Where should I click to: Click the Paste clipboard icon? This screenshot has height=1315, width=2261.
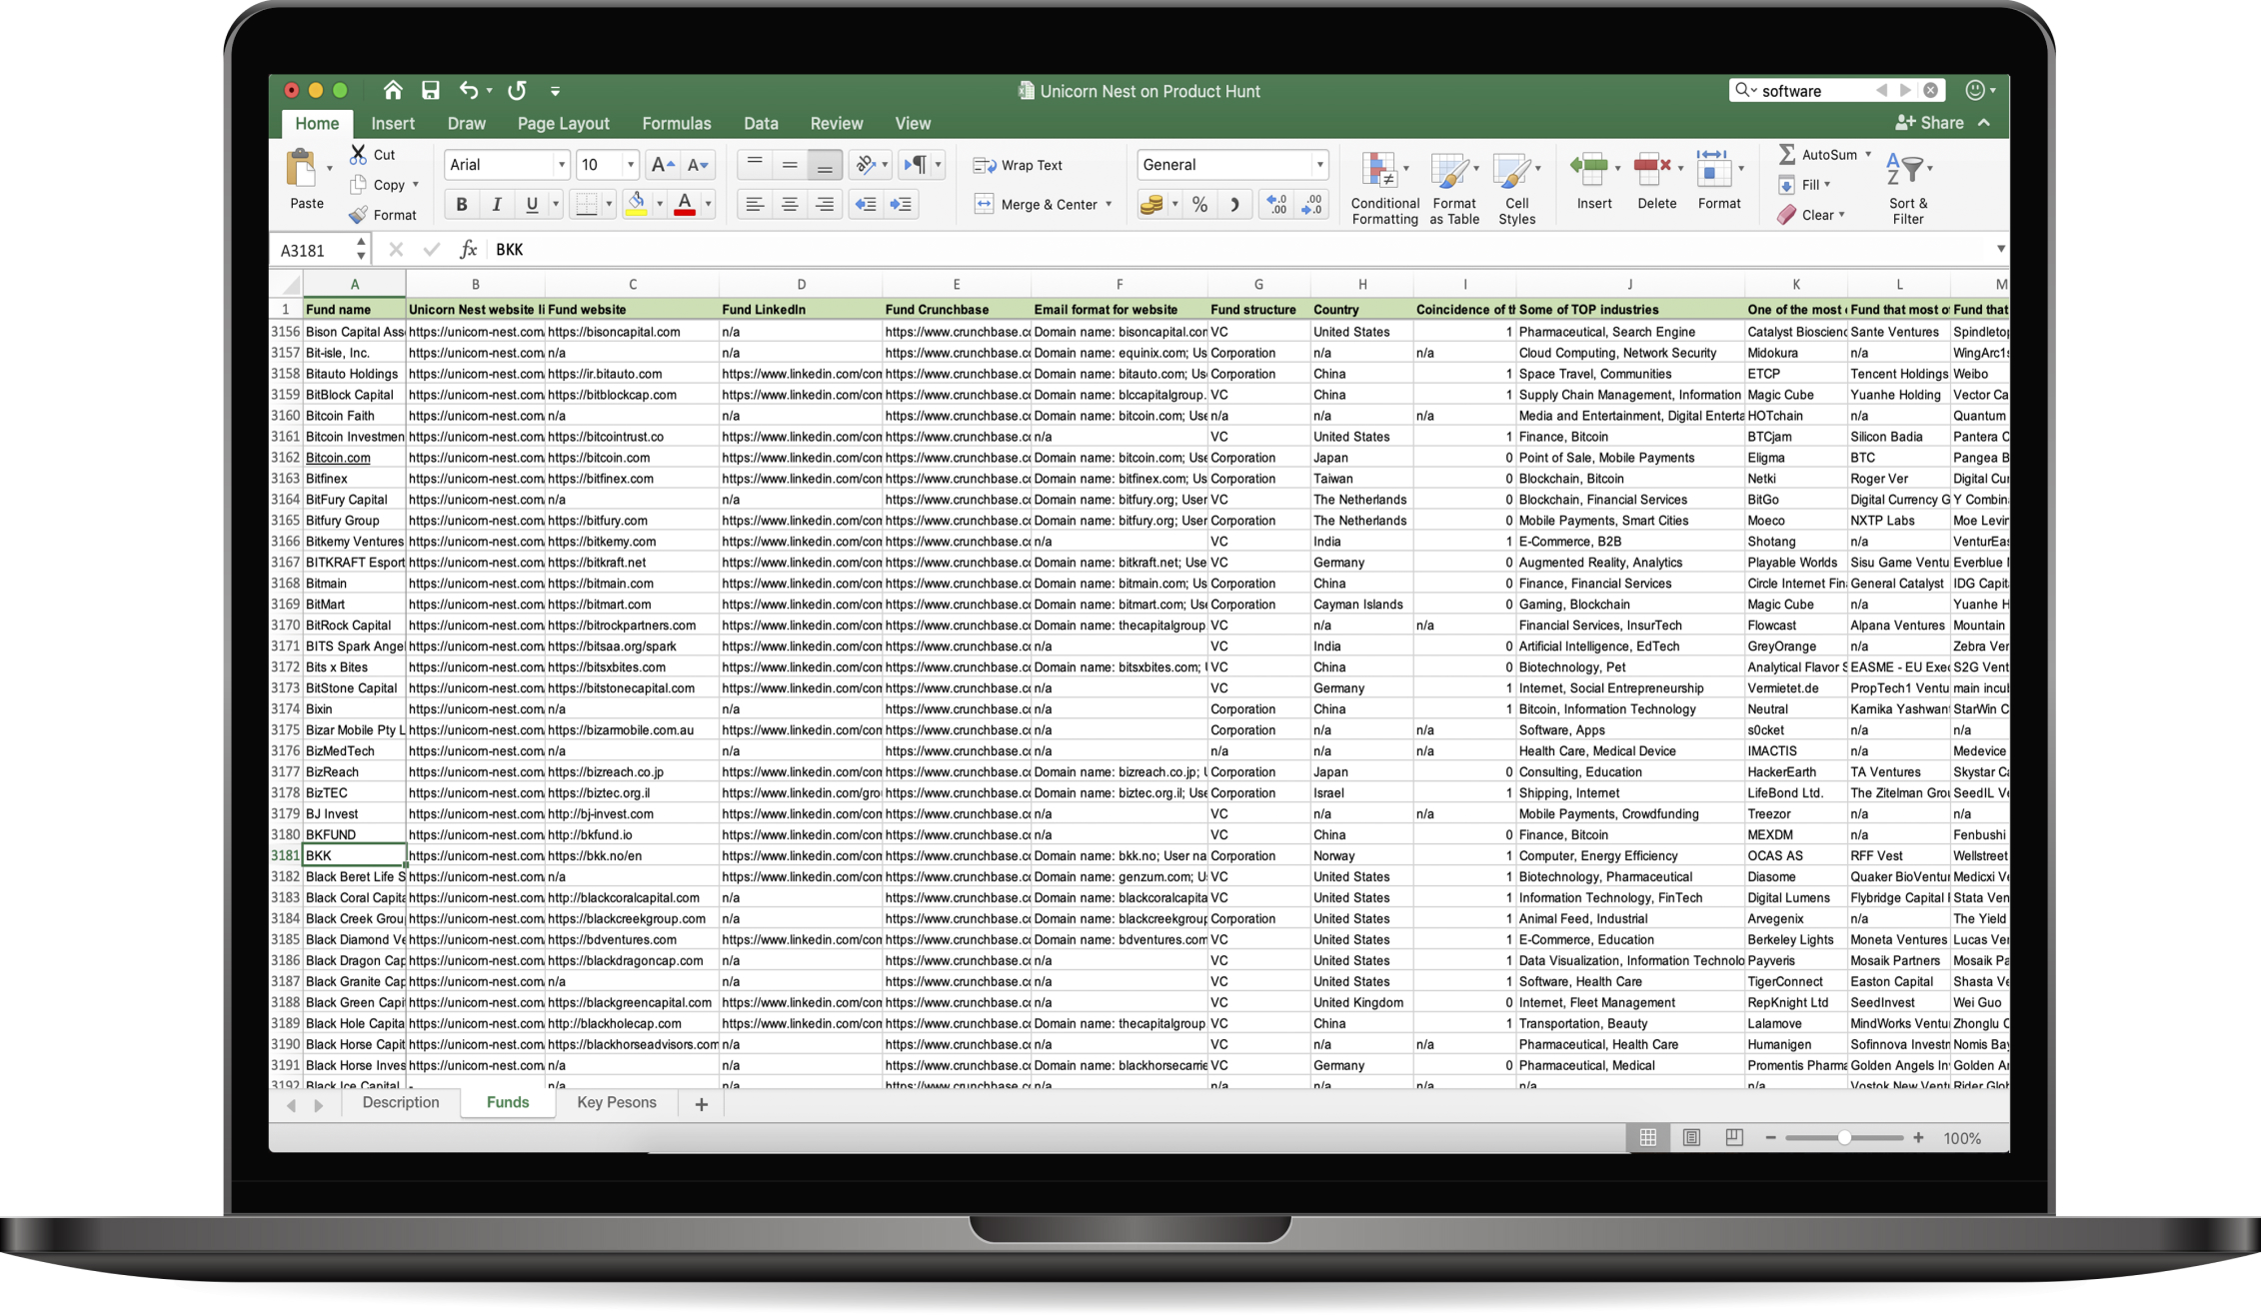point(301,168)
